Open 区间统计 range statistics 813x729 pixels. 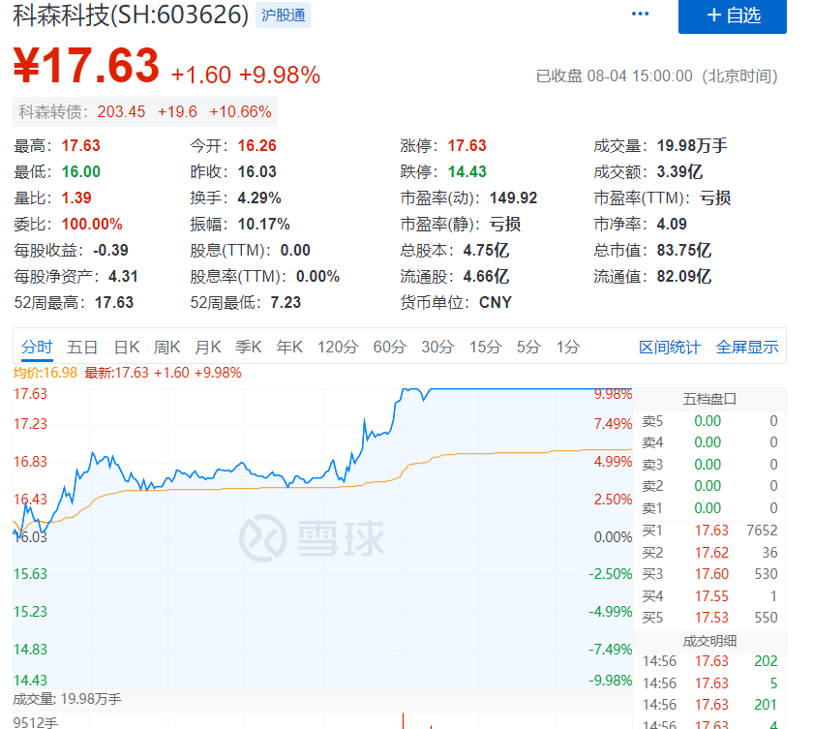coord(670,347)
